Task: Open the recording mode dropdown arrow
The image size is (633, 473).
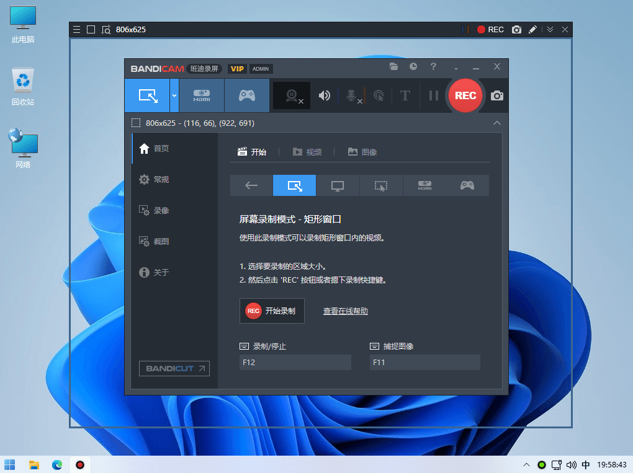Action: coord(174,95)
